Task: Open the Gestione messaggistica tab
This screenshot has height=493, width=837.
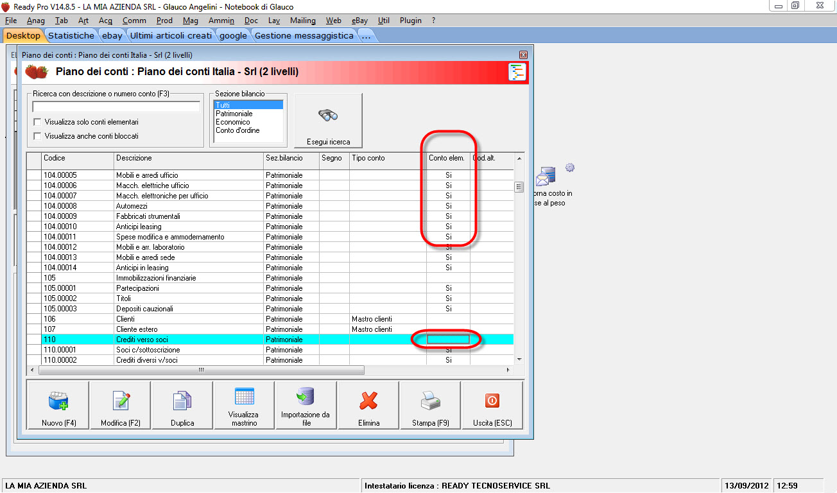Action: (x=304, y=36)
